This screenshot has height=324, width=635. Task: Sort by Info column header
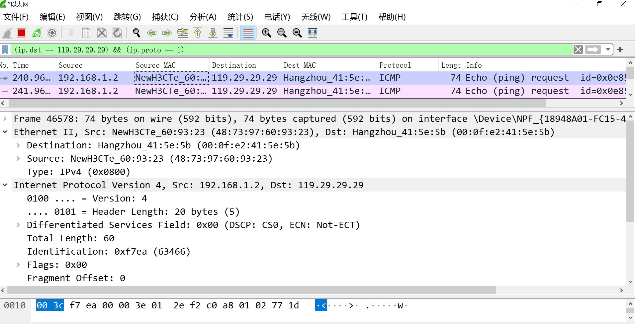coord(545,65)
